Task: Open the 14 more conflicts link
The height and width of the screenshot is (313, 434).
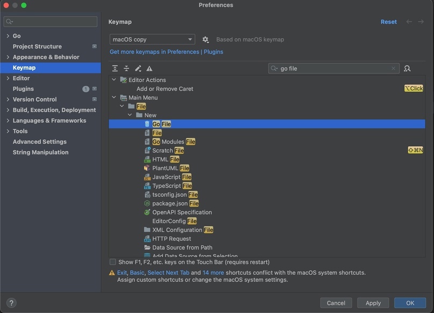Action: click(213, 273)
